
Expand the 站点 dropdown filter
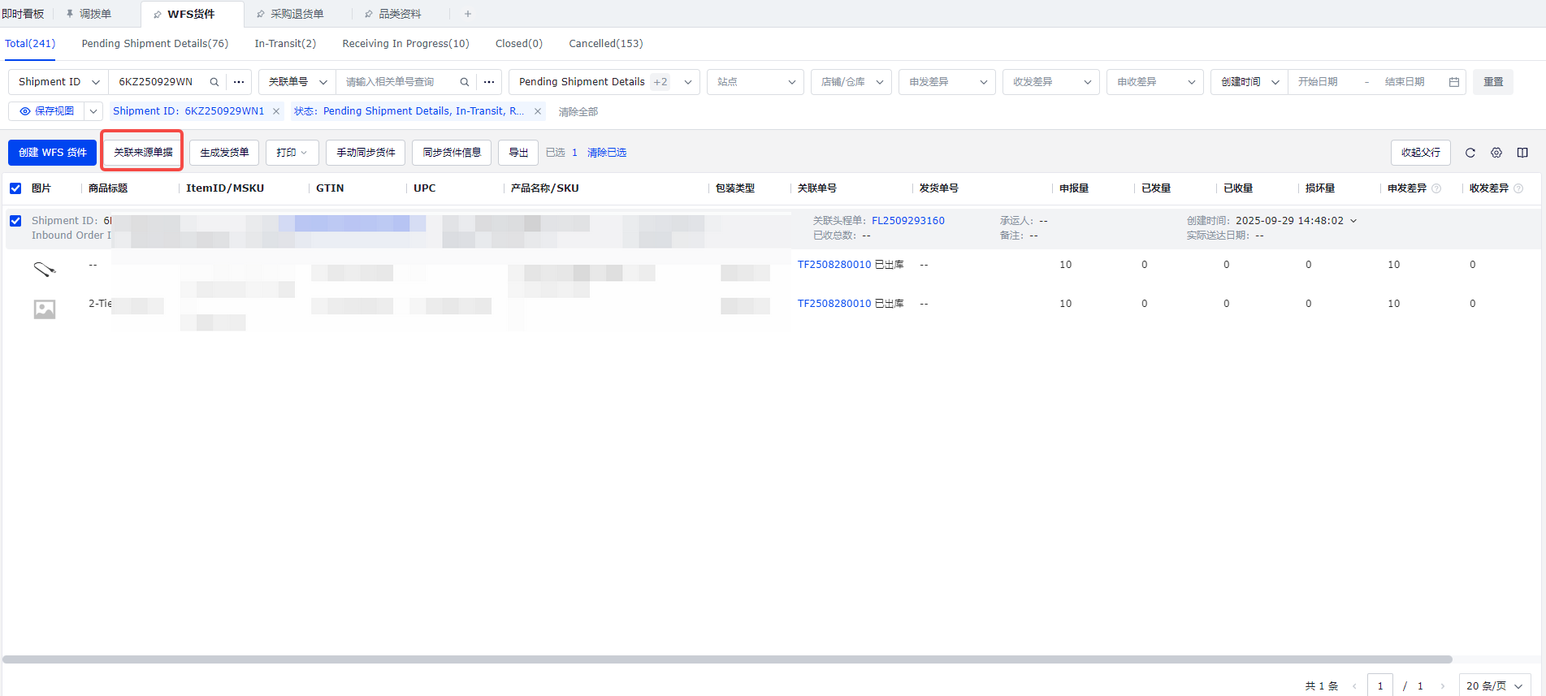755,82
